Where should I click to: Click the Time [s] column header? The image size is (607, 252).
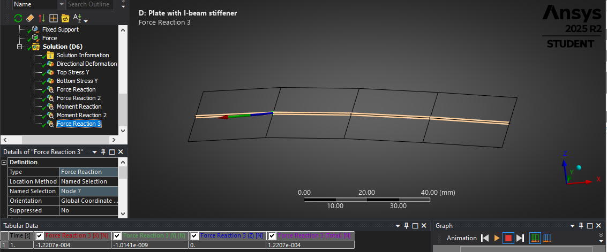coord(20,236)
